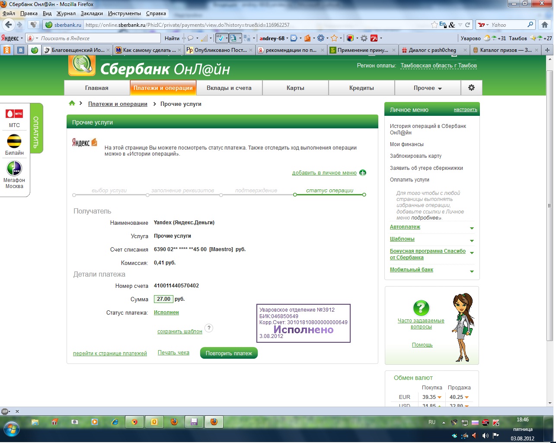Click Платежи и операции breadcrumb link
This screenshot has height=443, width=556.
pos(118,104)
